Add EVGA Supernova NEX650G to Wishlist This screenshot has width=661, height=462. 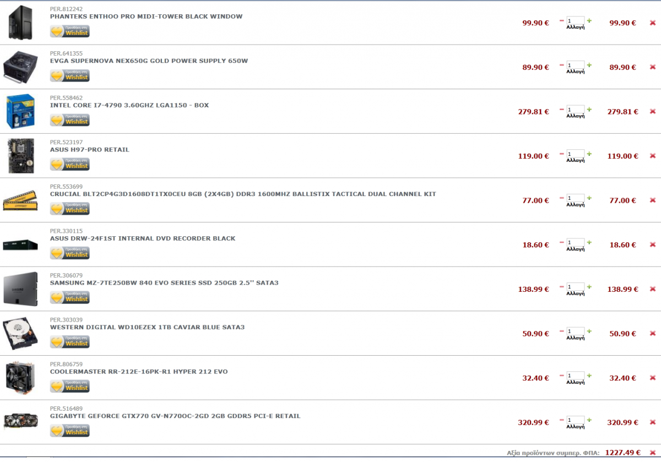click(x=69, y=75)
